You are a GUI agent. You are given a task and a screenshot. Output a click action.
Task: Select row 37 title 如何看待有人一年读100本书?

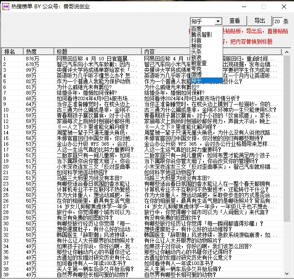click(x=91, y=263)
